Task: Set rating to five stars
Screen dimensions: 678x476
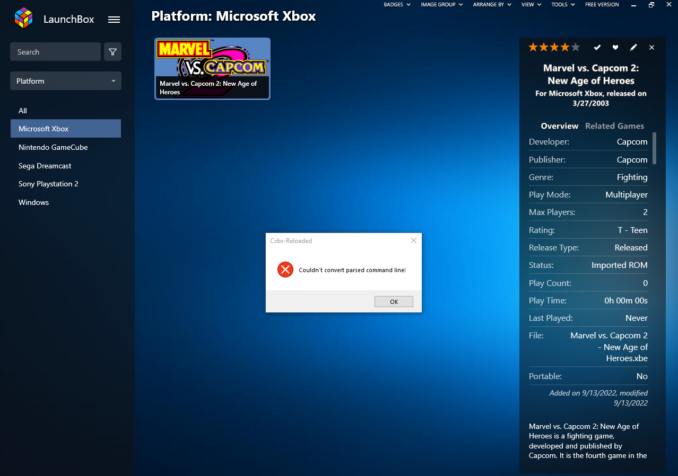Action: coord(576,47)
